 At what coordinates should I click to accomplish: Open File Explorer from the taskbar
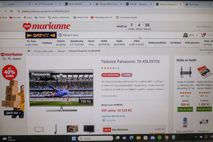coord(139,138)
